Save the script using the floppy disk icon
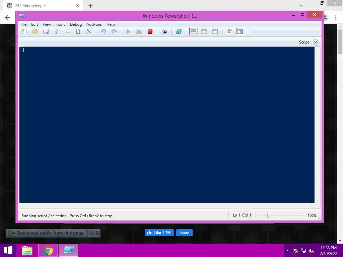Screen dimensions: 343x257 (x=46, y=31)
